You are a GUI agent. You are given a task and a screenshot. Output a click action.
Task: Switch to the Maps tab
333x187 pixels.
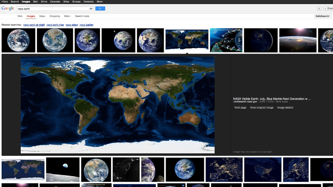pos(42,16)
